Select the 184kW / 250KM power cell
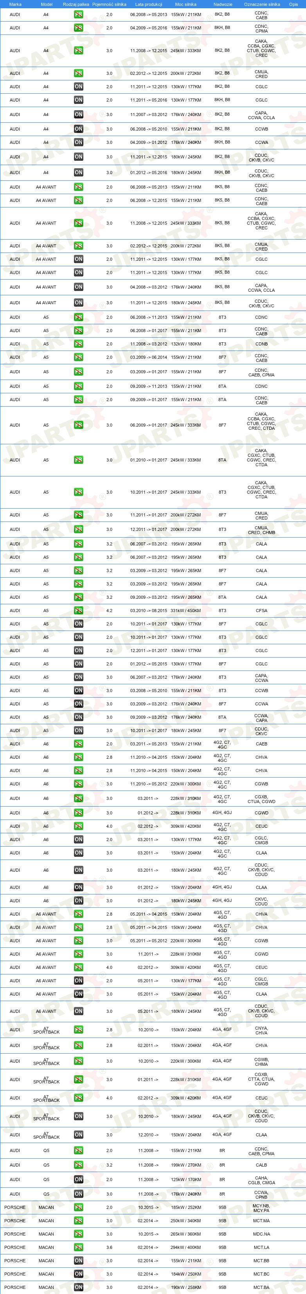306x1294 pixels. click(x=185, y=1274)
